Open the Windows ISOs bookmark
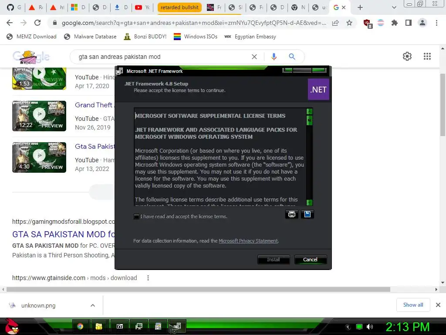 click(x=196, y=37)
